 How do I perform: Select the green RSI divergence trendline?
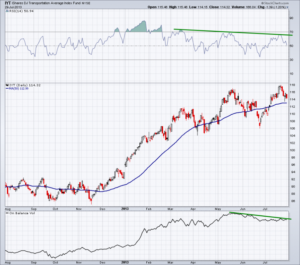232,32
